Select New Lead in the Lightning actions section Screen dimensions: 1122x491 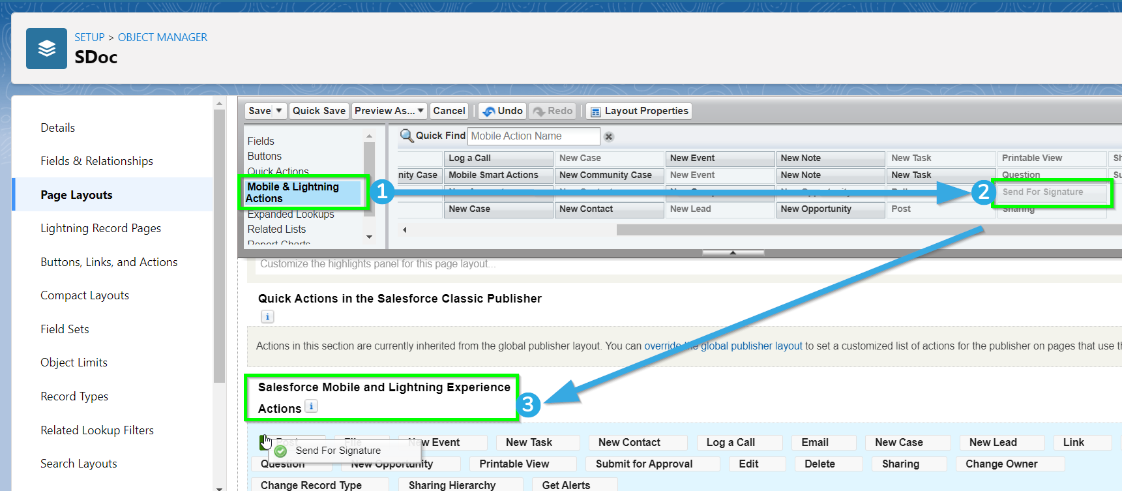click(1002, 442)
